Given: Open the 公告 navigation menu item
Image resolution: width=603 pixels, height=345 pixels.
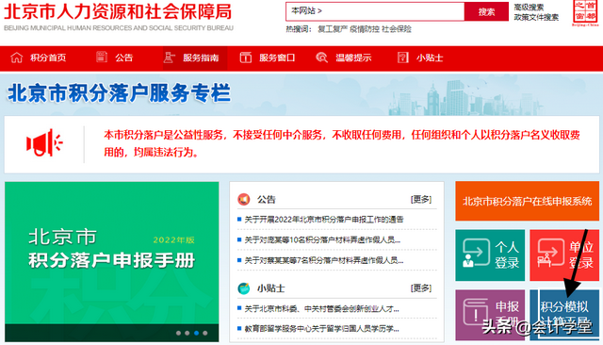Looking at the screenshot, I should point(123,57).
